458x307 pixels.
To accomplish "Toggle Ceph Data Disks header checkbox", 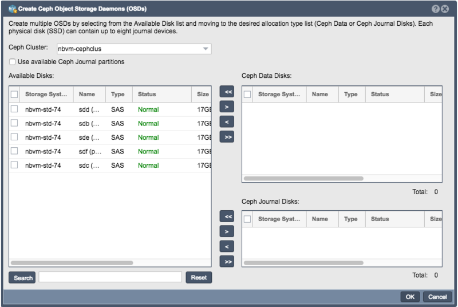I will click(247, 95).
